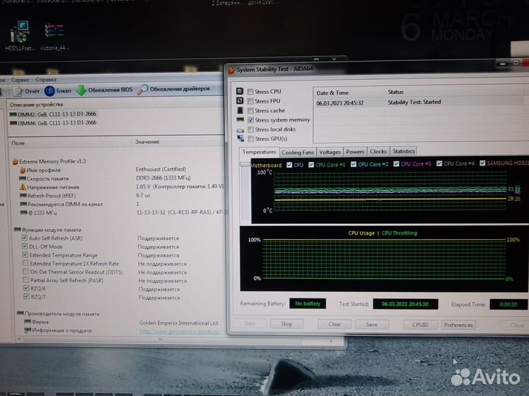Uncheck Stress system memory

(x=251, y=120)
